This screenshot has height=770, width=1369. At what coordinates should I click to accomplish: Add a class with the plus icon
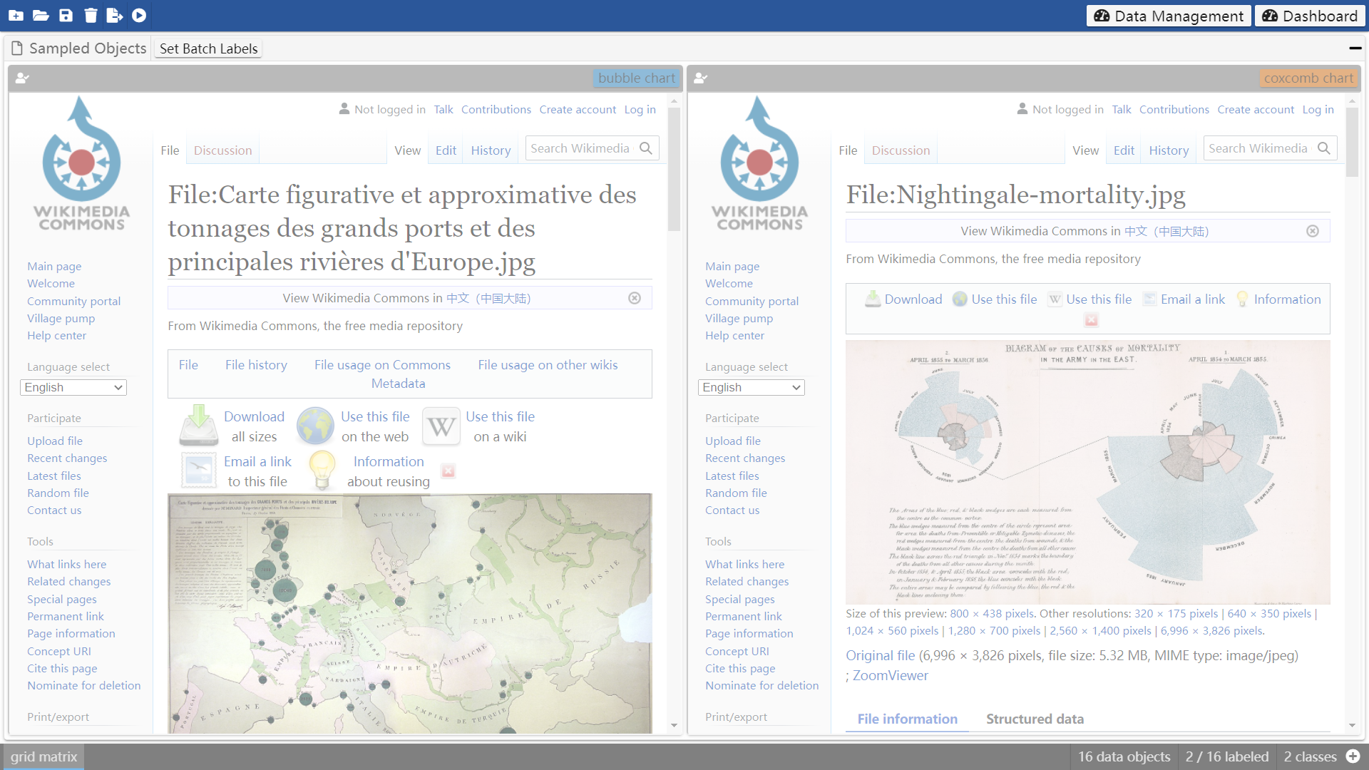pyautogui.click(x=1353, y=756)
